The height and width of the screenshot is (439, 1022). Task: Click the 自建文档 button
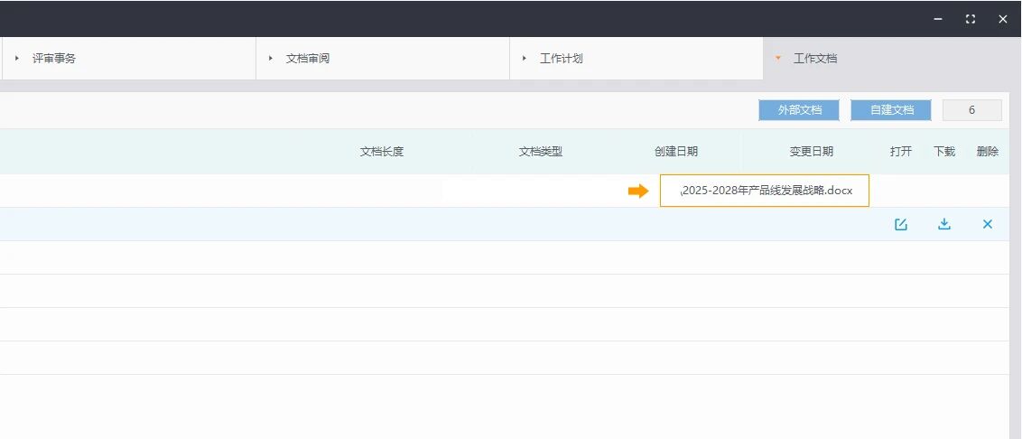tap(891, 110)
